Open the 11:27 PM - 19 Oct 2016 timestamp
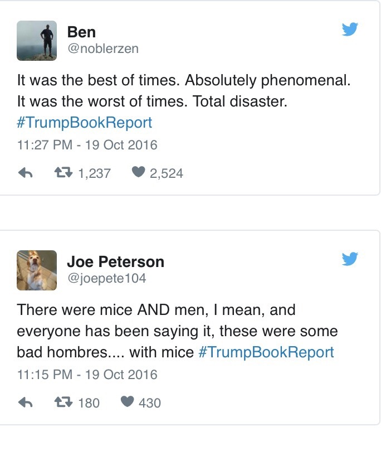The height and width of the screenshot is (456, 381). [87, 145]
